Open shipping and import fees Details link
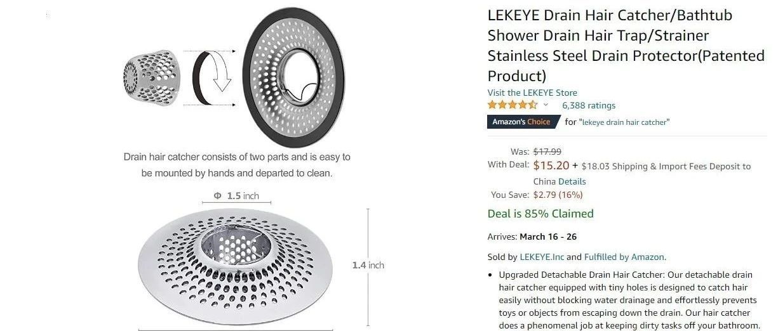Viewport: 778px width, 331px height. pos(572,181)
